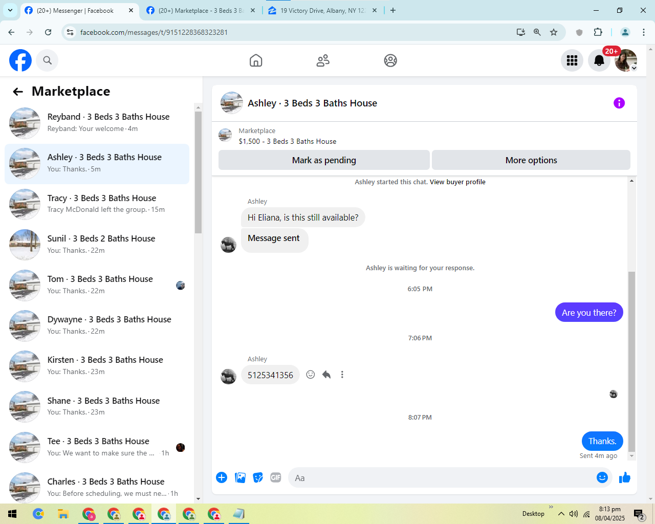The image size is (655, 524).
Task: Open Chrome three-dot menu
Action: point(644,32)
